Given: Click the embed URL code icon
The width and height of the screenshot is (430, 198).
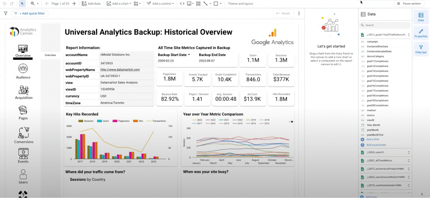Looking at the screenshot, I should pyautogui.click(x=182, y=3).
